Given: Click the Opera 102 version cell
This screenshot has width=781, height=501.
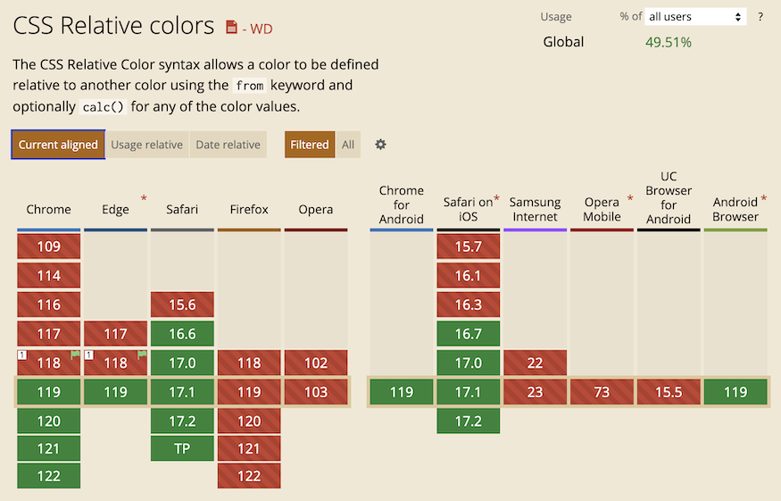Looking at the screenshot, I should click(316, 363).
